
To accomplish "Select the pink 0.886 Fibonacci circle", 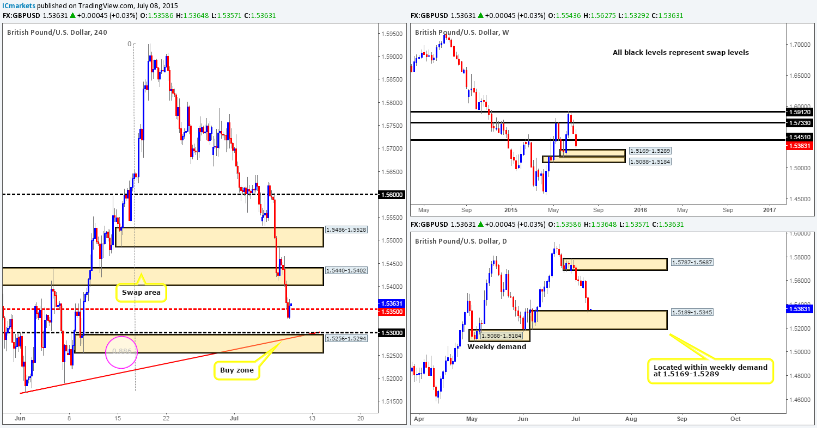I will [121, 351].
